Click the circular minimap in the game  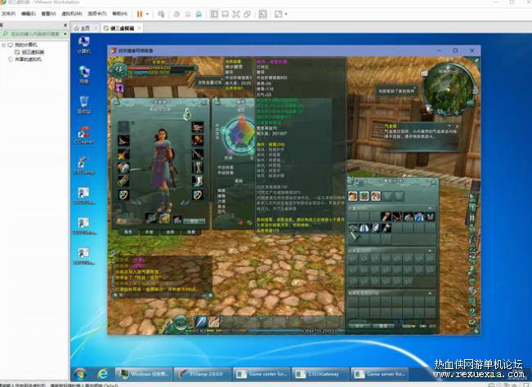(x=449, y=88)
